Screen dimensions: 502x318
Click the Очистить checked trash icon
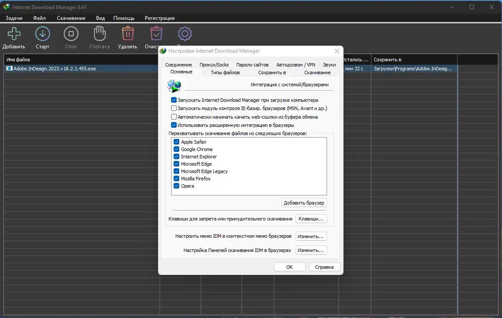[156, 33]
